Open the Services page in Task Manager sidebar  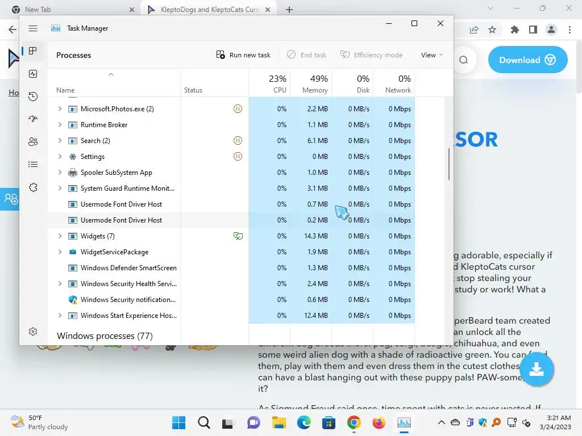(x=33, y=187)
